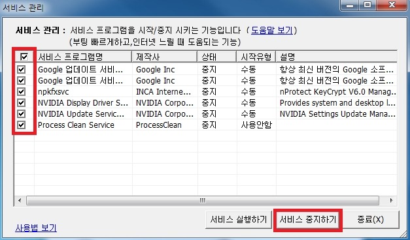
Task: Uncheck the Process Clean Service checkbox
Action: click(21, 125)
